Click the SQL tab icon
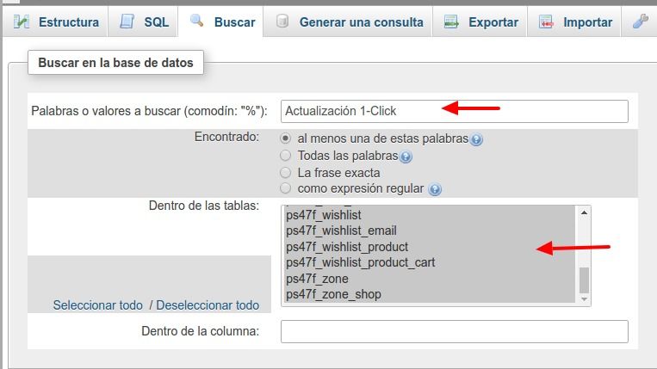The height and width of the screenshot is (369, 657). 127,22
